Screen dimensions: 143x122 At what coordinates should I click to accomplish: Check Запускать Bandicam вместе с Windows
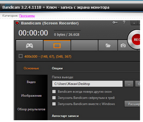tap(54, 104)
